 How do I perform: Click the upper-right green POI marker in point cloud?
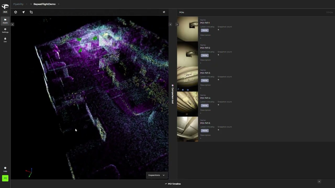(x=95, y=38)
